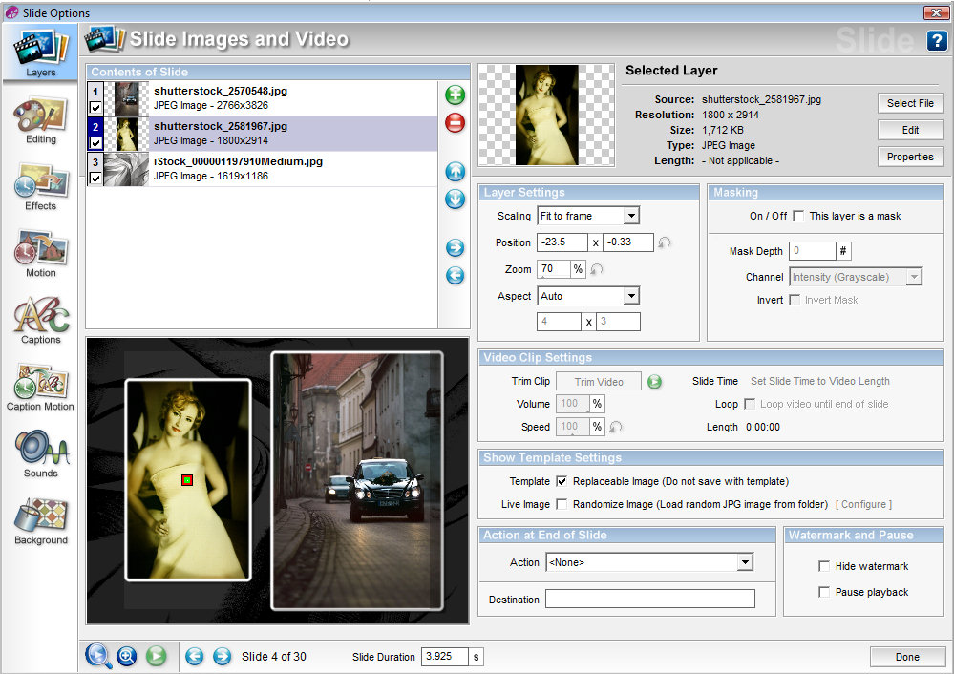Click the Position X field showing -23.5
This screenshot has height=674, width=954.
562,242
